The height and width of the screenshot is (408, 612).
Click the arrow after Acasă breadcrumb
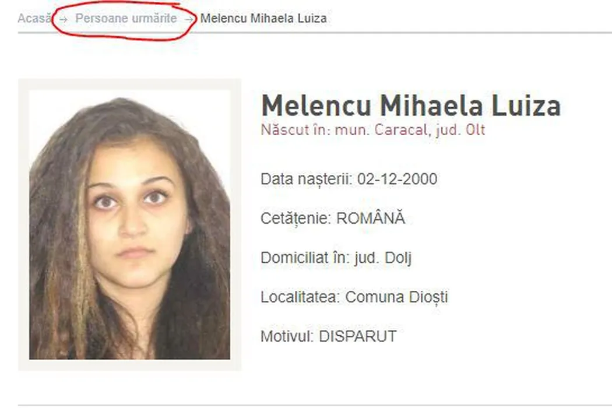[63, 19]
